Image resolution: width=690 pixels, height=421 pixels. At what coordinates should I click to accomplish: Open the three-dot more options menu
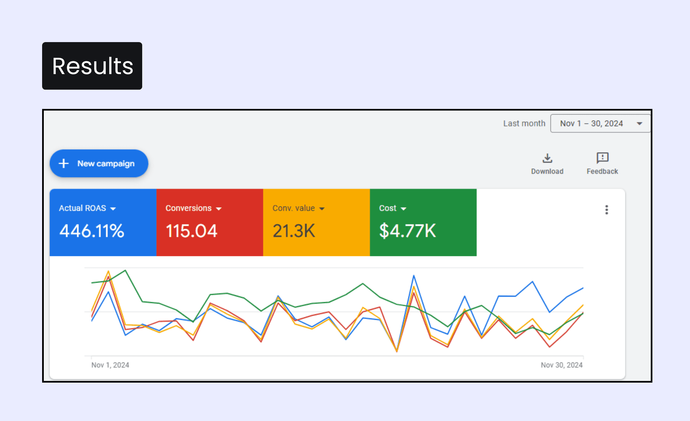tap(606, 210)
